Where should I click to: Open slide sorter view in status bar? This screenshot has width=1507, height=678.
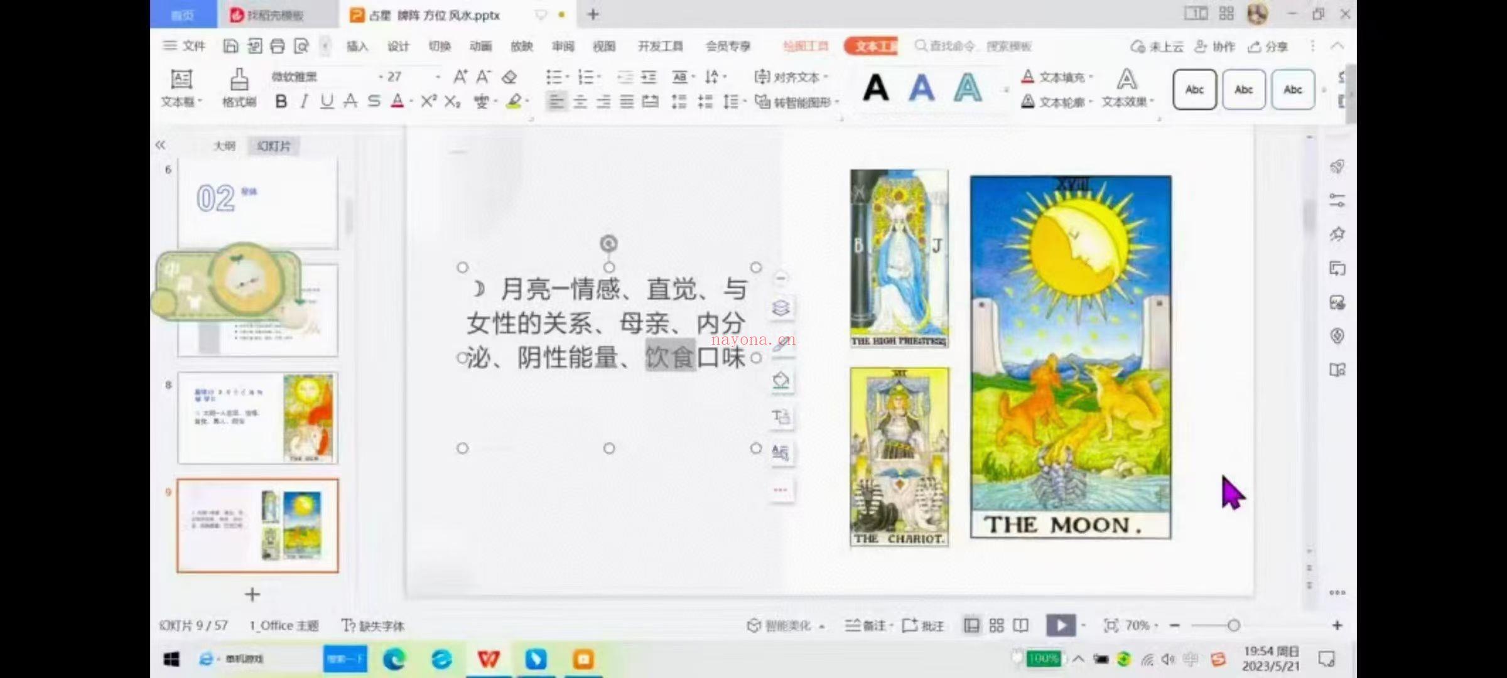coord(997,625)
